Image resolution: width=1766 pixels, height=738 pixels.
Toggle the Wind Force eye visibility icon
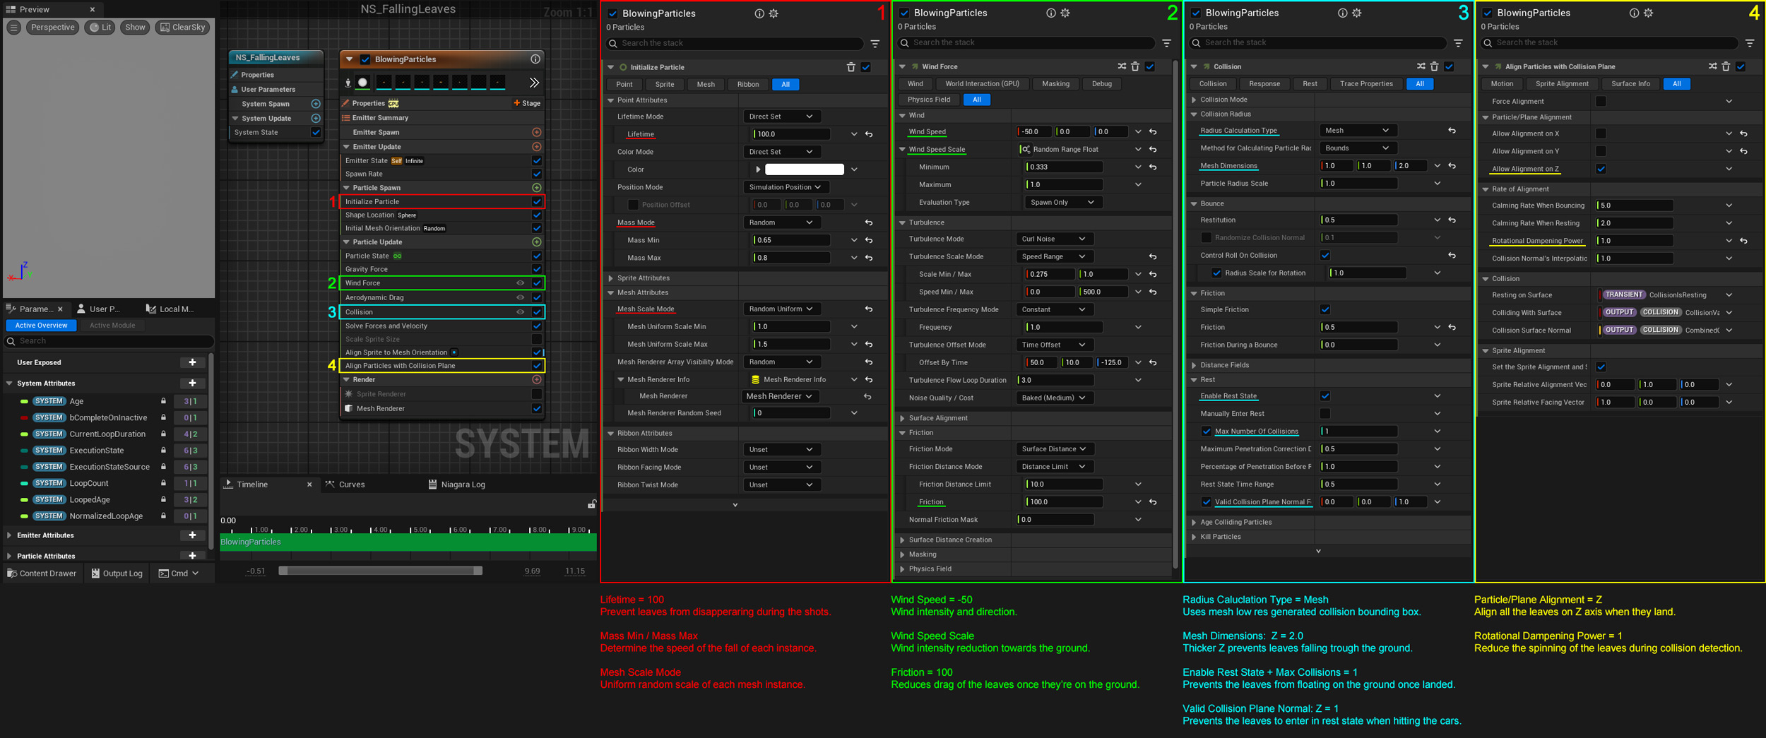[x=520, y=283]
